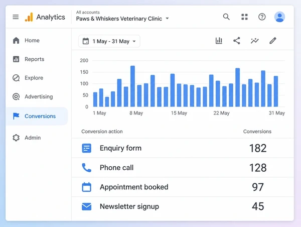Click the share report icon
301x227 pixels.
coord(237,41)
